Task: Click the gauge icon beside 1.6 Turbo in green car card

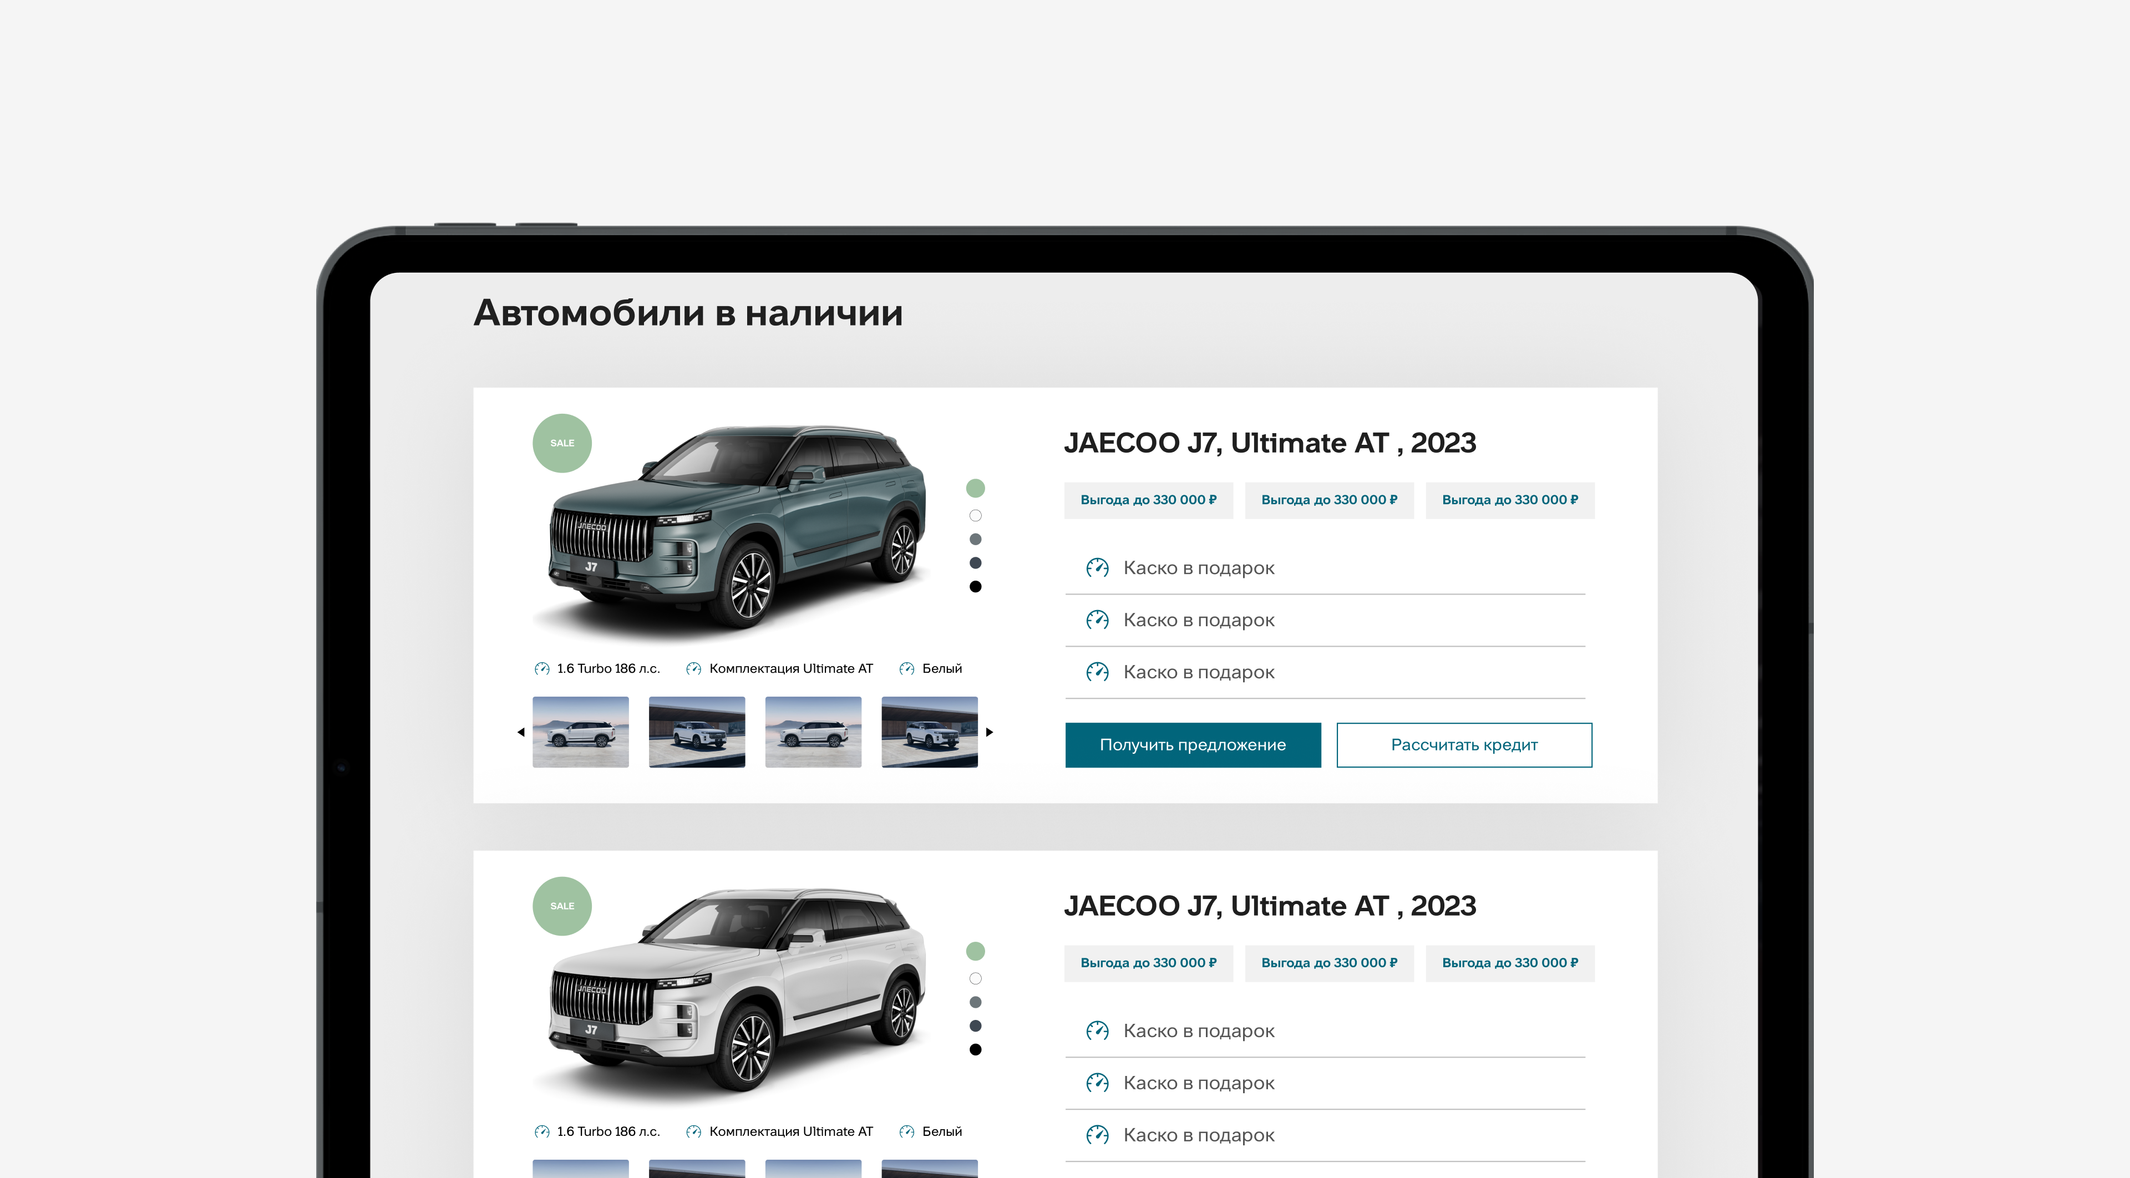Action: pos(541,669)
